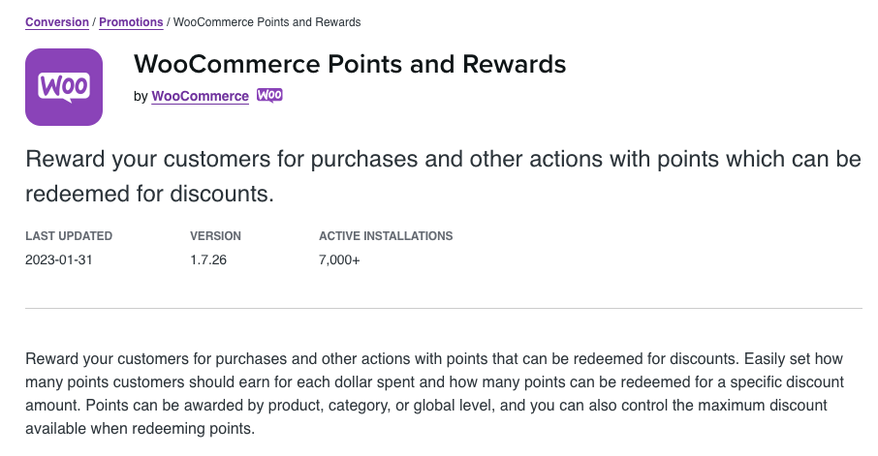
Task: Click the tagline's "redeemed for discounts." line
Action: click(x=149, y=194)
